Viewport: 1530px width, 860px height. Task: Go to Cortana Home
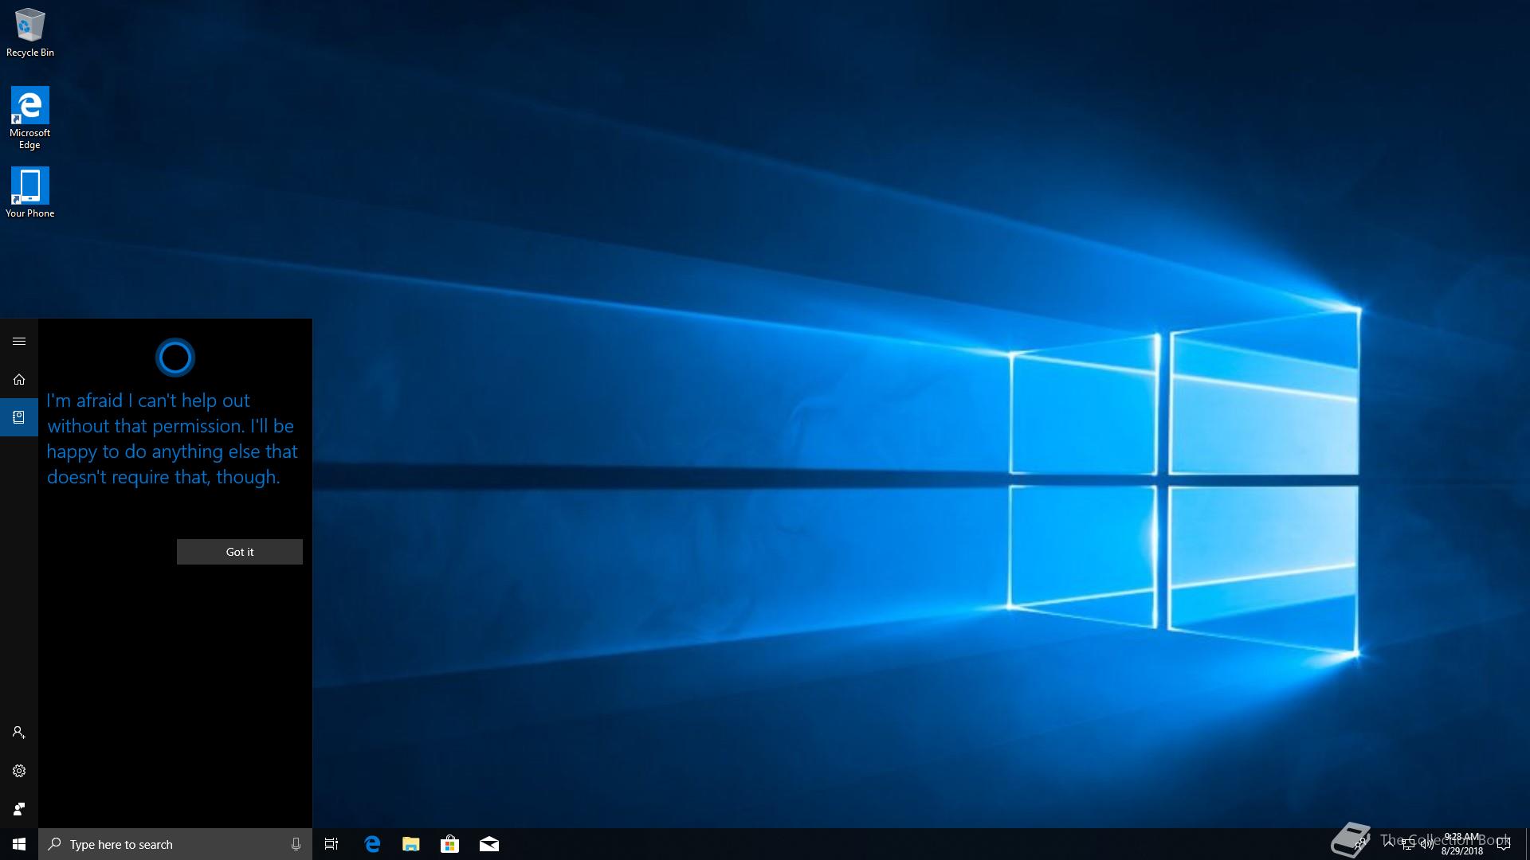pyautogui.click(x=19, y=379)
